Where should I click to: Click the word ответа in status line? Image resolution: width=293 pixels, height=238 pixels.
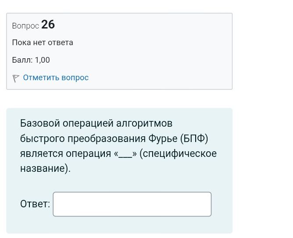[x=61, y=43]
